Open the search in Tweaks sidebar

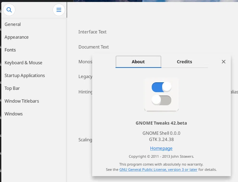point(9,10)
